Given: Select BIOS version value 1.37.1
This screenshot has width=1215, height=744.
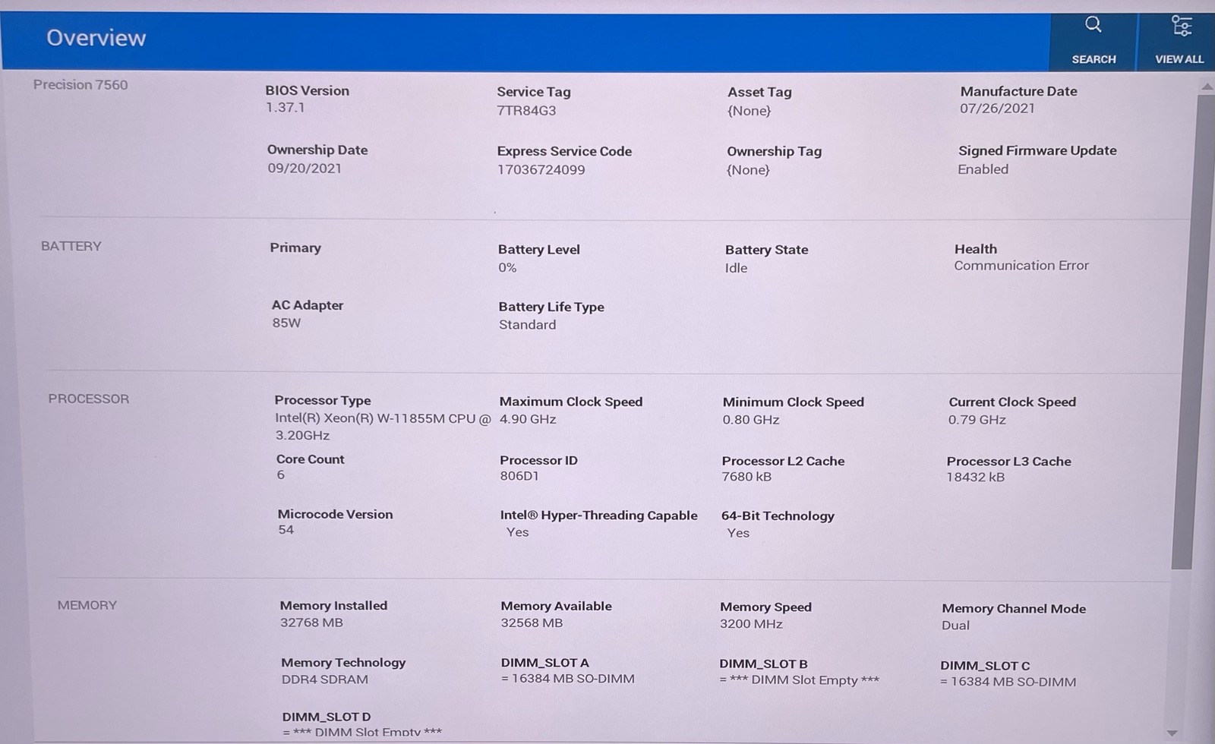Looking at the screenshot, I should click(285, 108).
